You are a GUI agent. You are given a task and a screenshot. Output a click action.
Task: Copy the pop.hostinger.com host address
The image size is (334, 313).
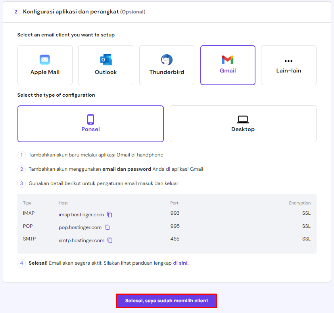coord(107,227)
